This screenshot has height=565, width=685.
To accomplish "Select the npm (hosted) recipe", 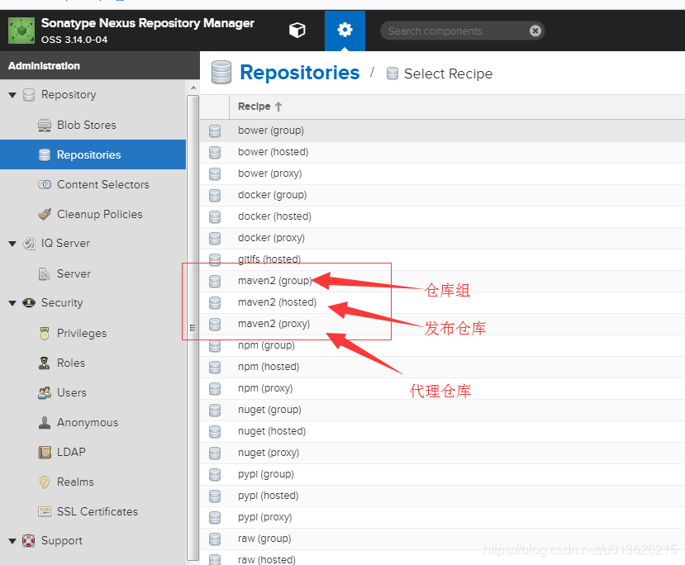I will pos(442,367).
